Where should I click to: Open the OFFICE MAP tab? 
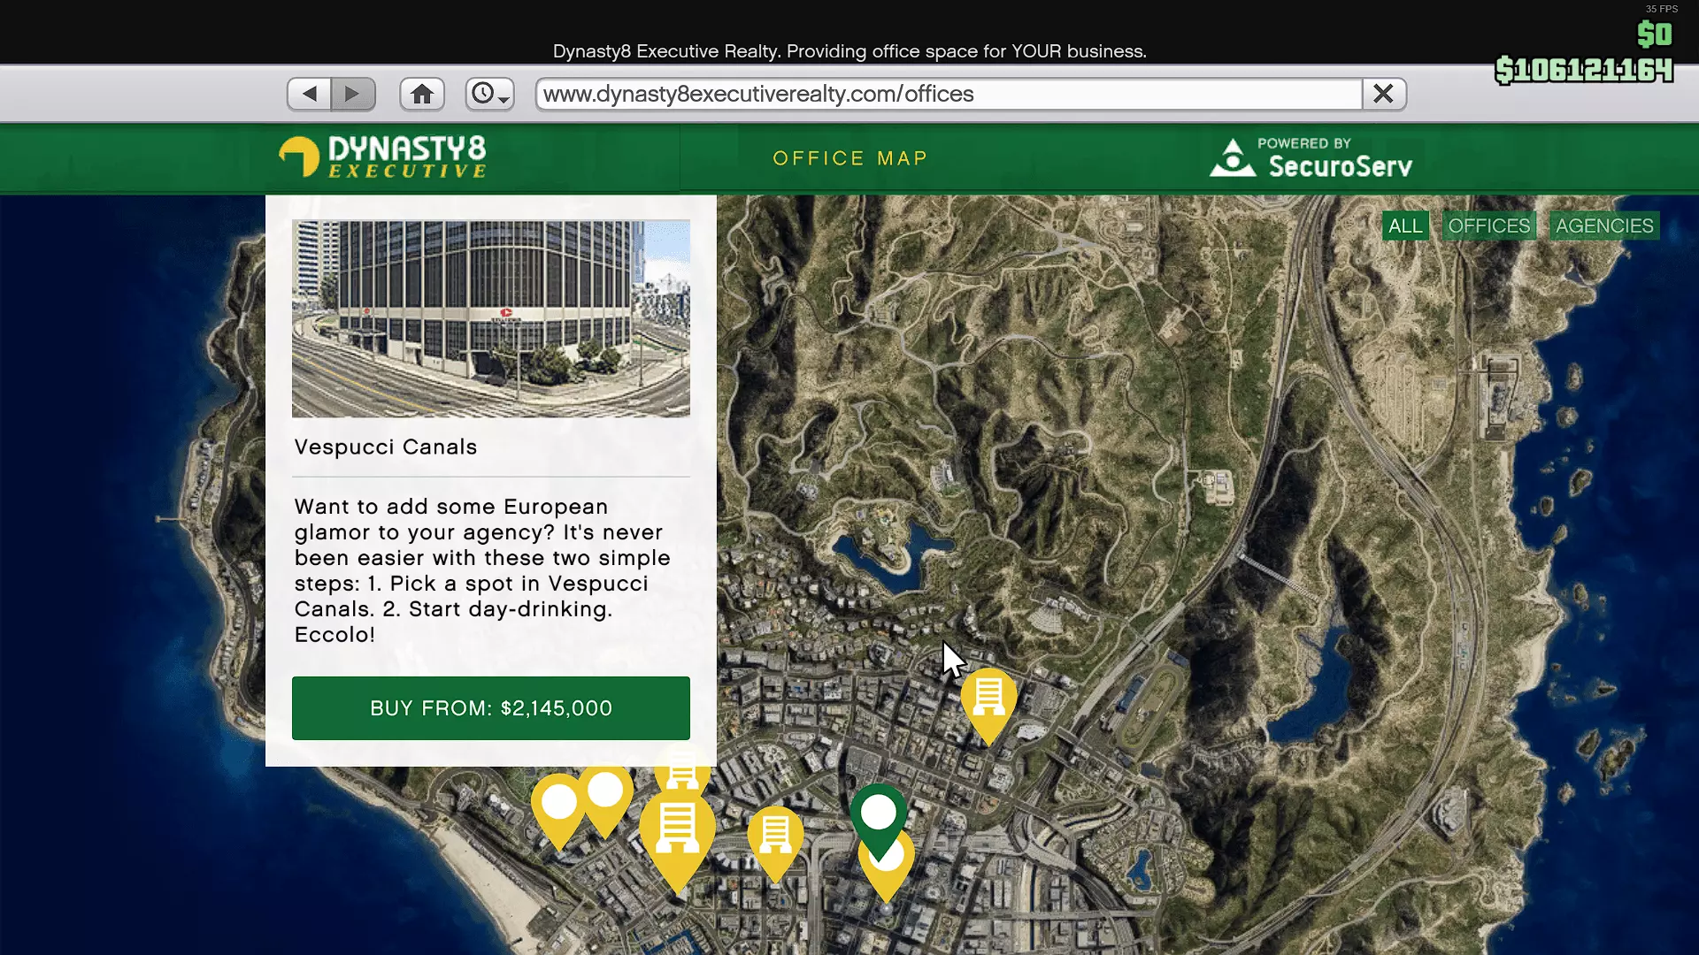point(849,158)
